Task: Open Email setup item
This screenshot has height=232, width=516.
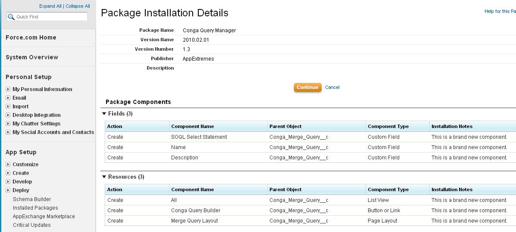Action: (19, 98)
